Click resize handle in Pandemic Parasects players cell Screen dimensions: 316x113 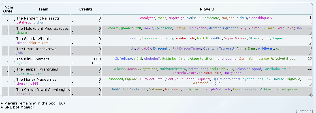(310, 23)
